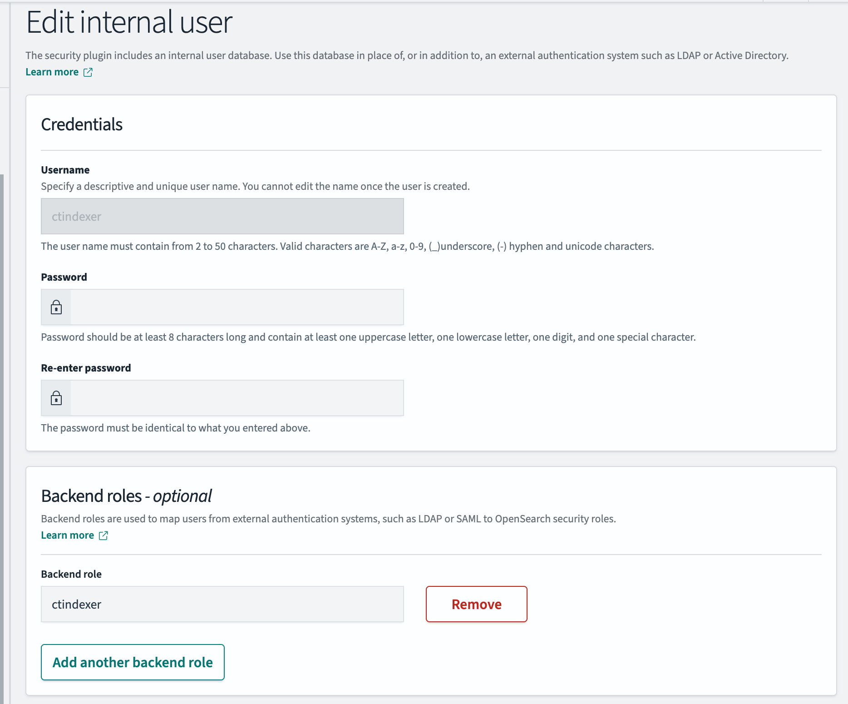Viewport: 848px width, 704px height.
Task: Click into the Backend role text box
Action: coord(222,605)
